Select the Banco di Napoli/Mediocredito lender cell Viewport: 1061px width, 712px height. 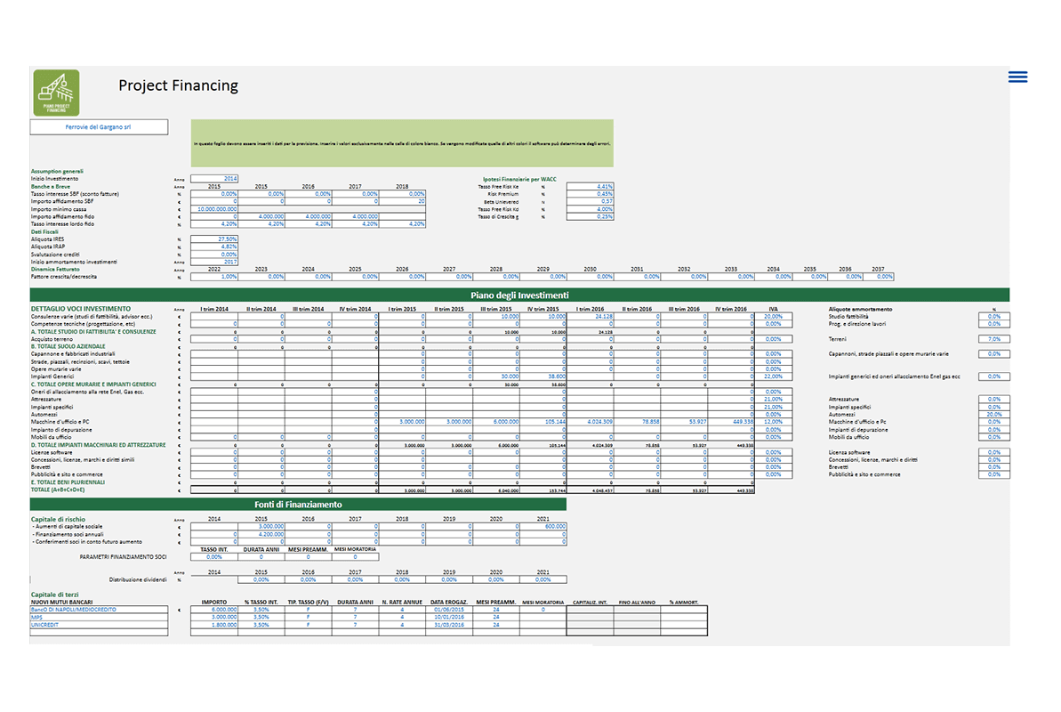[x=99, y=610]
